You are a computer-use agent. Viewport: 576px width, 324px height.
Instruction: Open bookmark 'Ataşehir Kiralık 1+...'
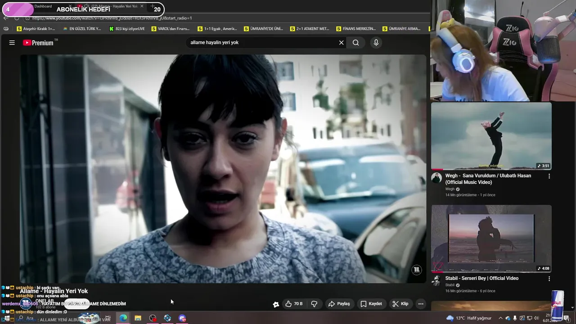click(36, 29)
